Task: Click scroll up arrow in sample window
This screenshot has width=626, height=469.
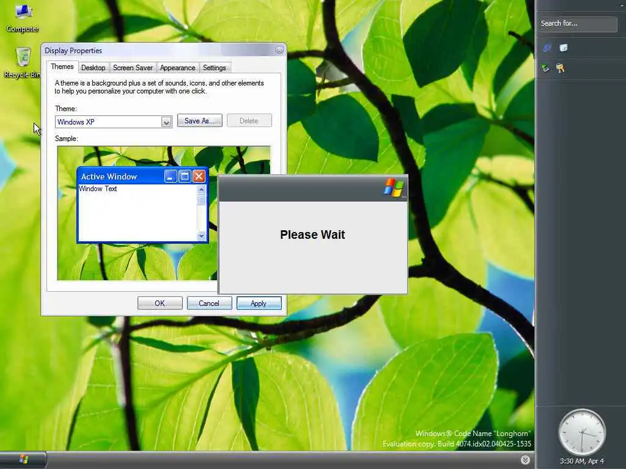Action: click(x=202, y=189)
